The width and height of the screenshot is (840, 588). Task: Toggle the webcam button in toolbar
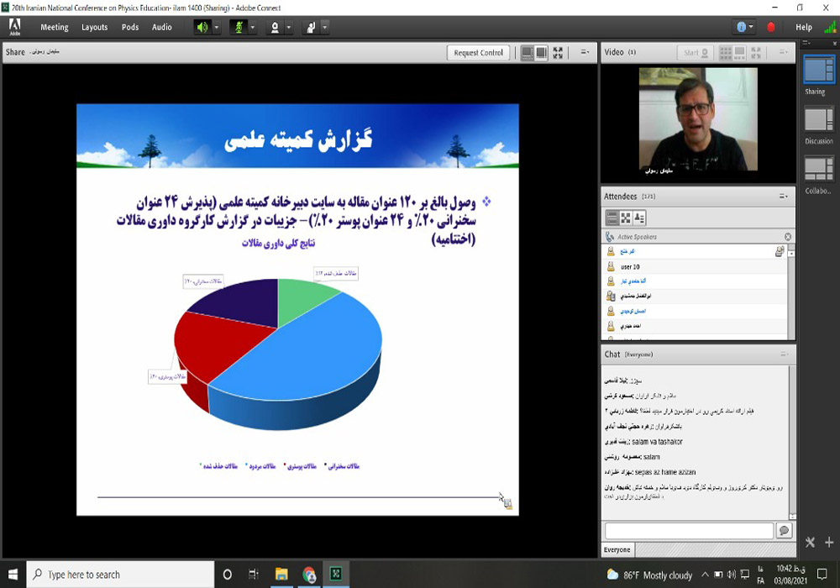(274, 27)
